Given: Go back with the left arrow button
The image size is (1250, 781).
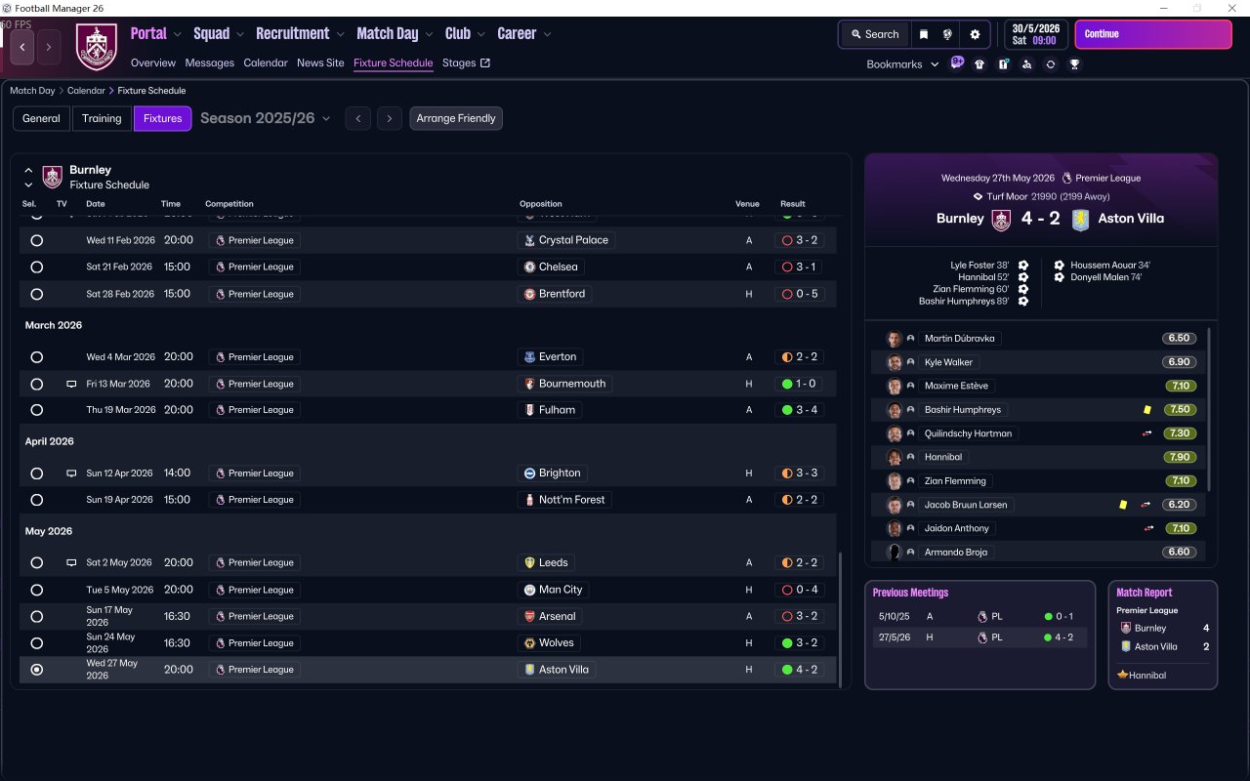Looking at the screenshot, I should pyautogui.click(x=22, y=47).
